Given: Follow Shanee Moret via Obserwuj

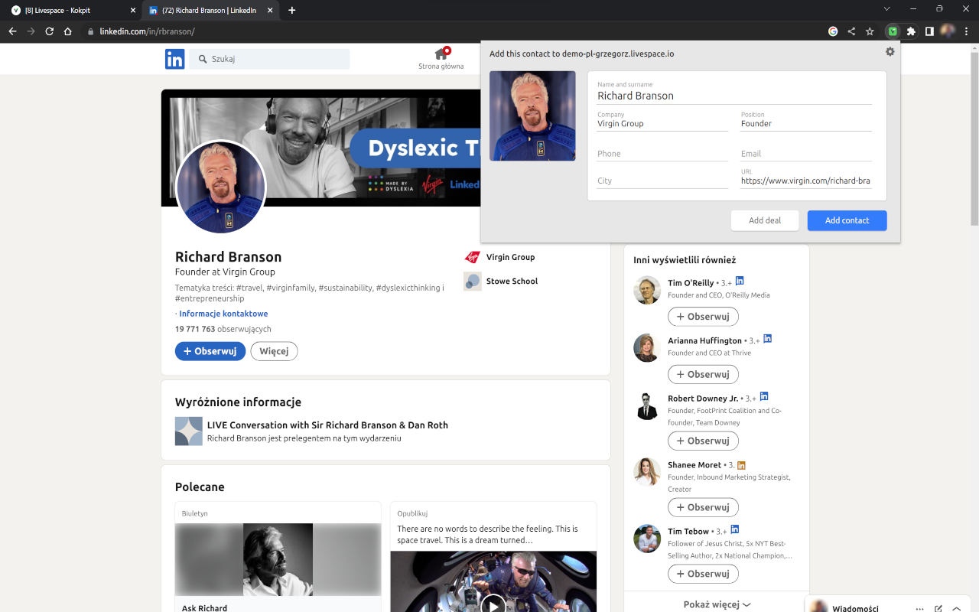Looking at the screenshot, I should pyautogui.click(x=703, y=507).
